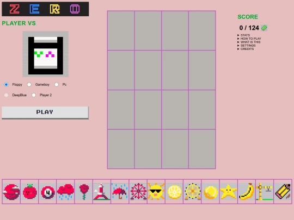Choose the yellow crane card
Image resolution: width=294 pixels, height=220 pixels.
point(265,192)
